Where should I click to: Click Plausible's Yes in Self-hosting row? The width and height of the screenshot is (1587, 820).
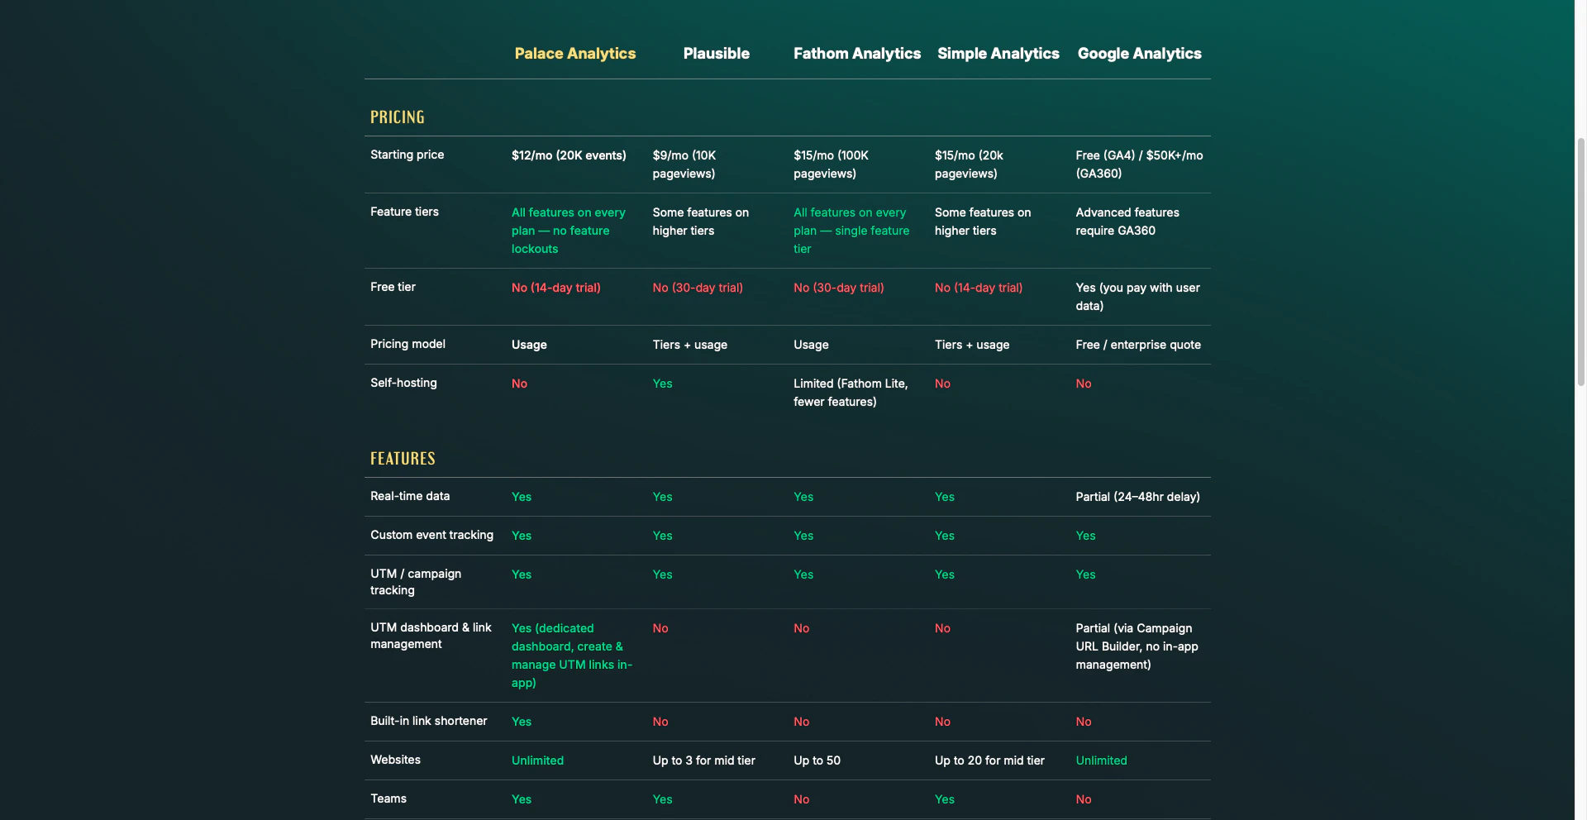click(x=662, y=384)
